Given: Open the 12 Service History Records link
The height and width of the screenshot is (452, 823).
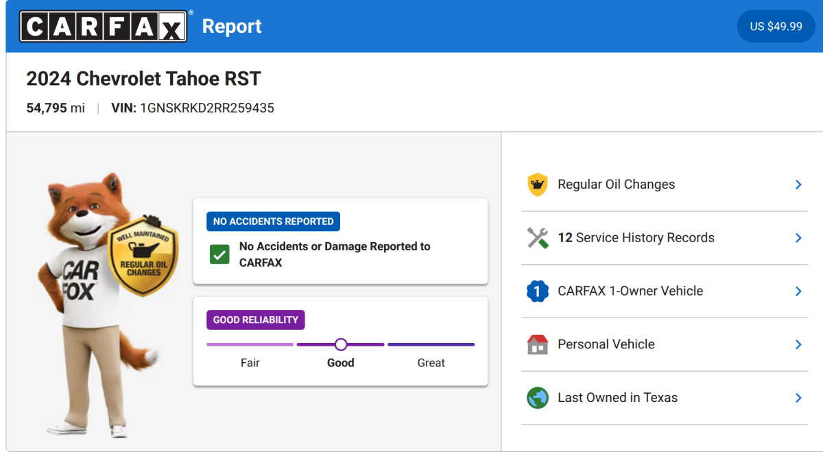Looking at the screenshot, I should coord(636,238).
